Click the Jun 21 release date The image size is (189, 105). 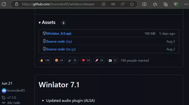coord(7,83)
